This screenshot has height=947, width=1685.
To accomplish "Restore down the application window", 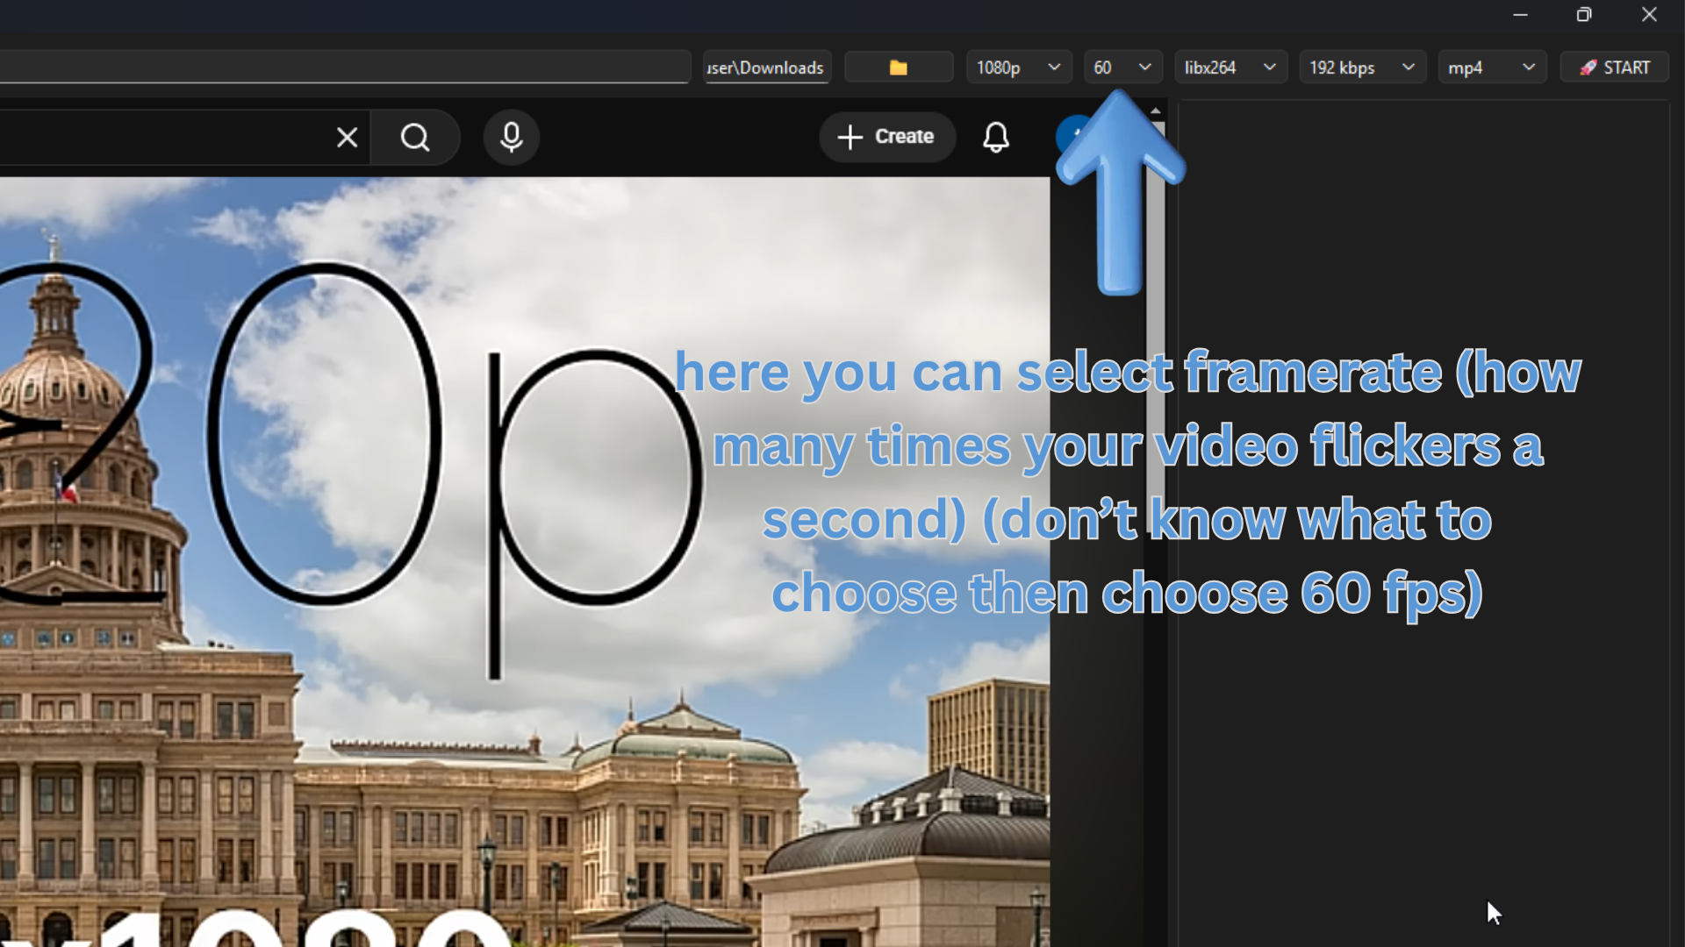I will point(1585,14).
